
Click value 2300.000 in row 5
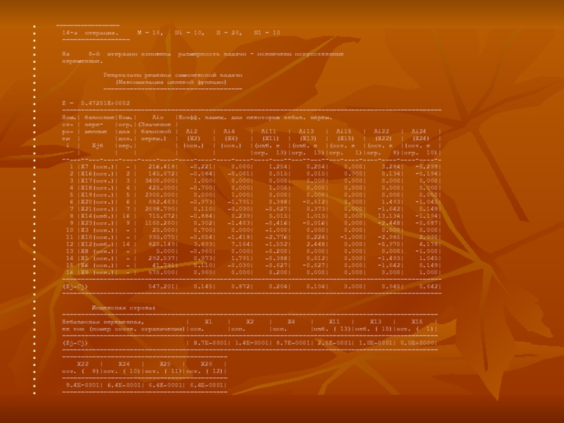[x=160, y=195]
